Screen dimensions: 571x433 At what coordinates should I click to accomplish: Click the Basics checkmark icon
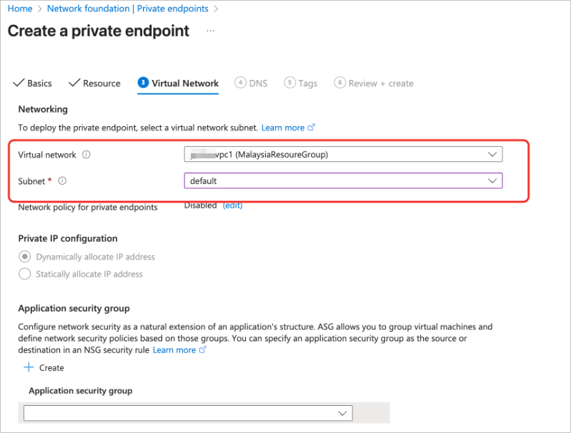tap(19, 83)
